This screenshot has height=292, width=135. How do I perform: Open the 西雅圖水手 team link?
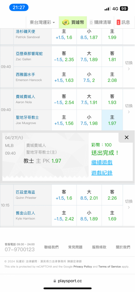tap(25, 74)
